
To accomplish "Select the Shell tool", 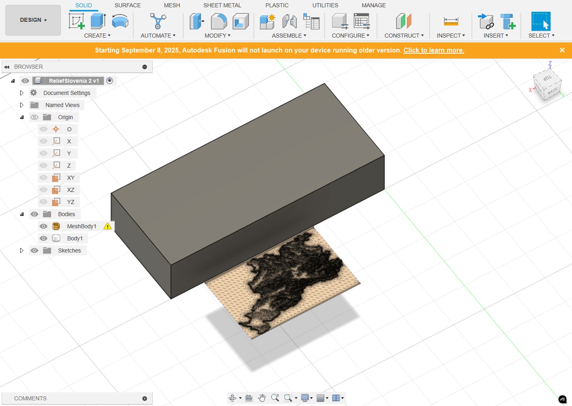I will tap(241, 21).
